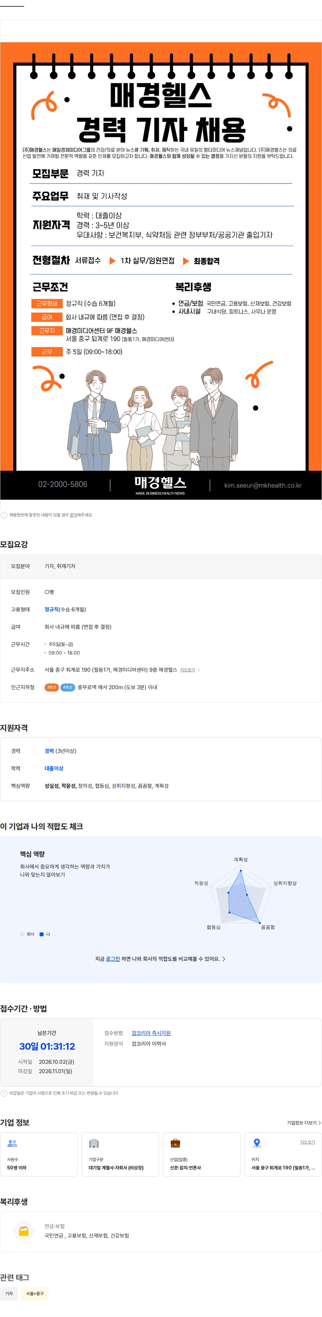
Task: Click the 꼼꼼함 label on the radar chart
Action: (268, 927)
